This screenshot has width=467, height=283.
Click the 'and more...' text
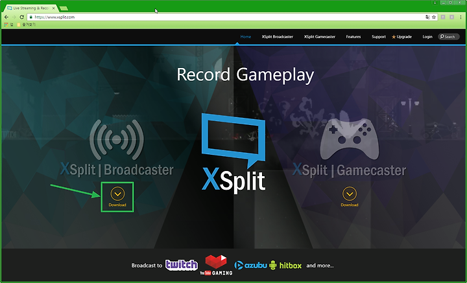tap(320, 266)
